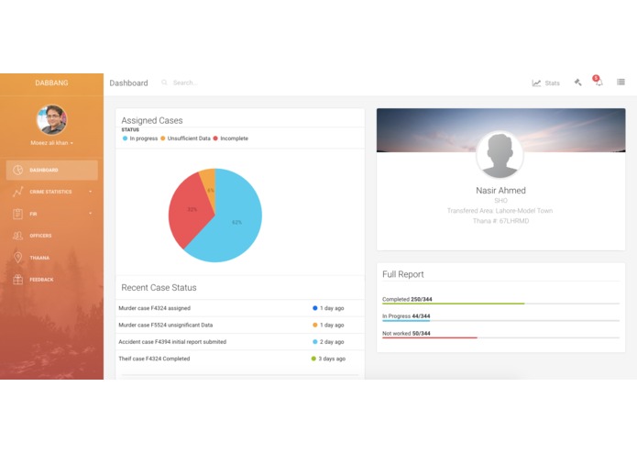Expand the Crime Statistics submenu arrow

point(90,192)
